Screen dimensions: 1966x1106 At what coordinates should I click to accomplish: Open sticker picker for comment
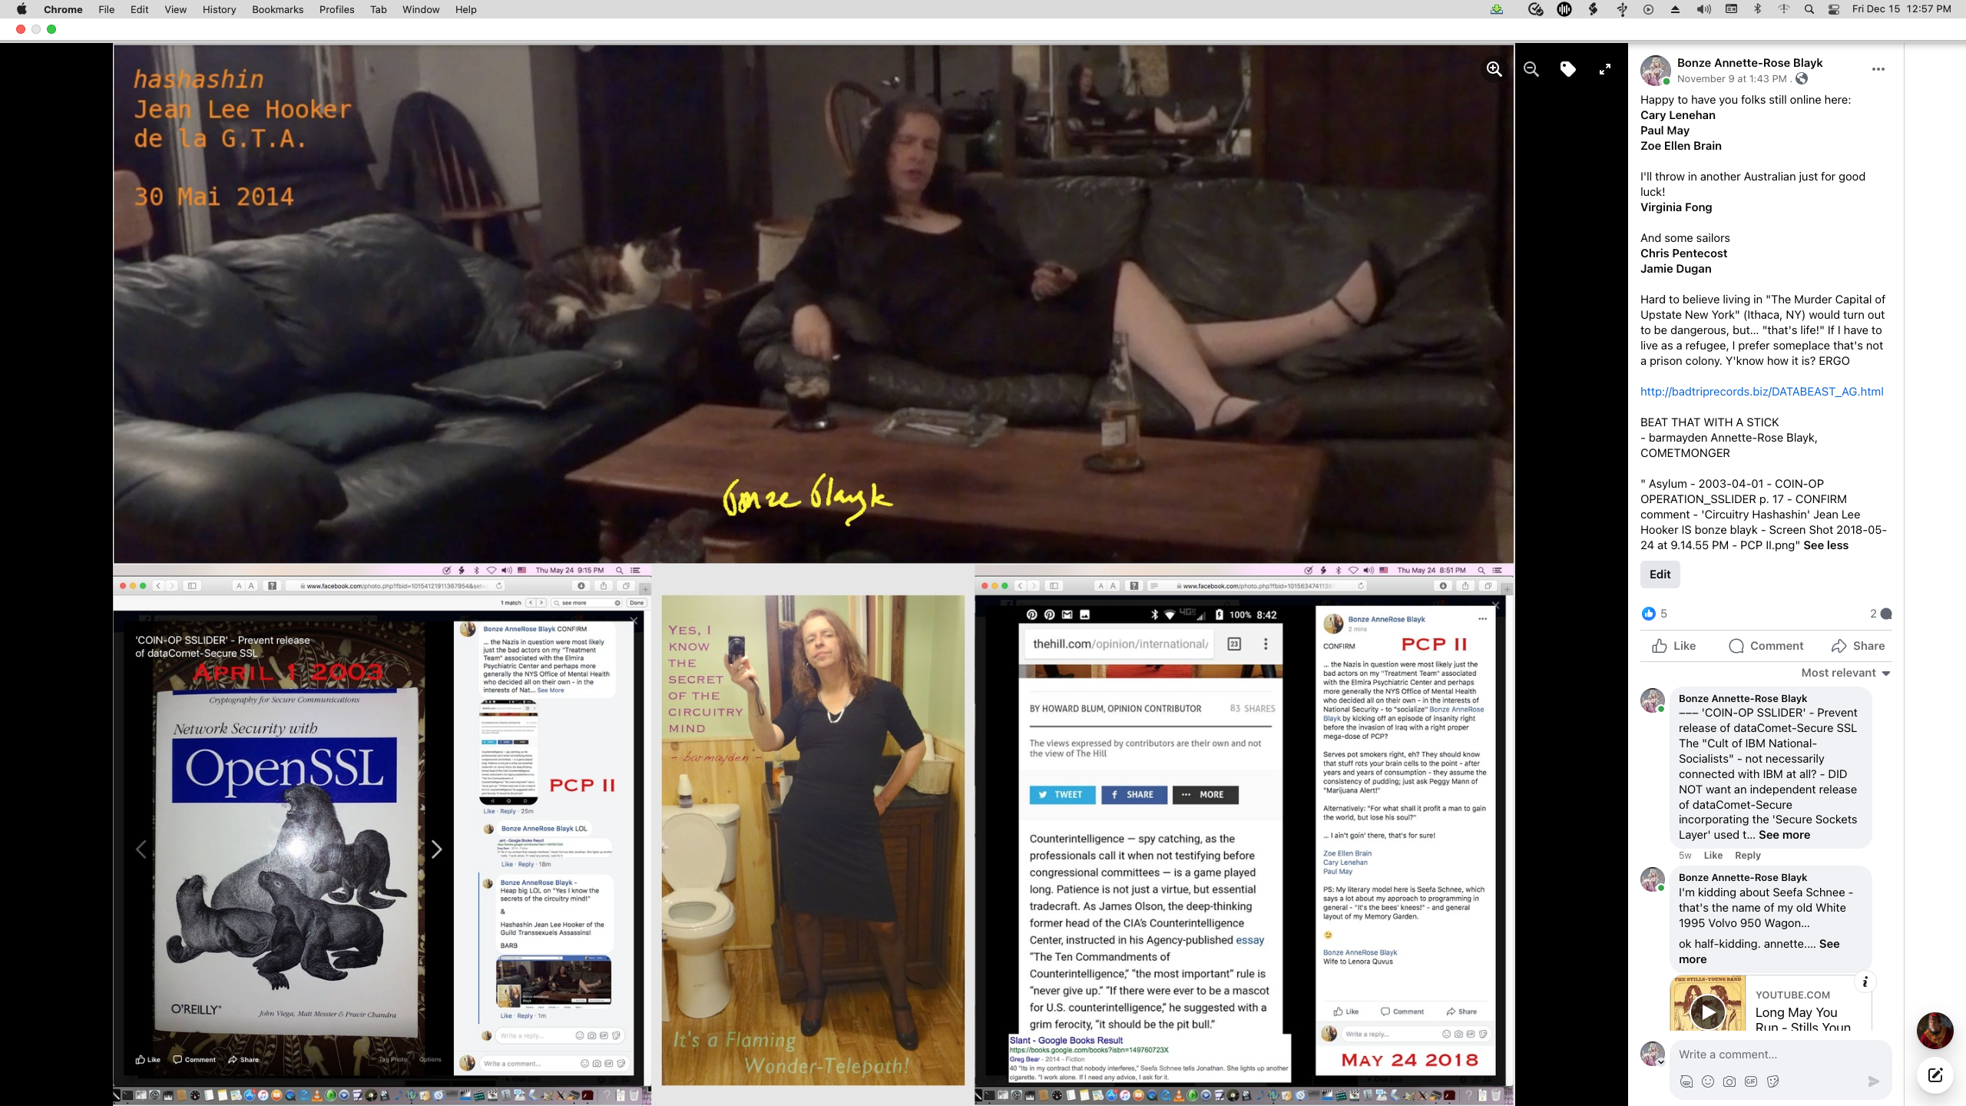click(1772, 1081)
